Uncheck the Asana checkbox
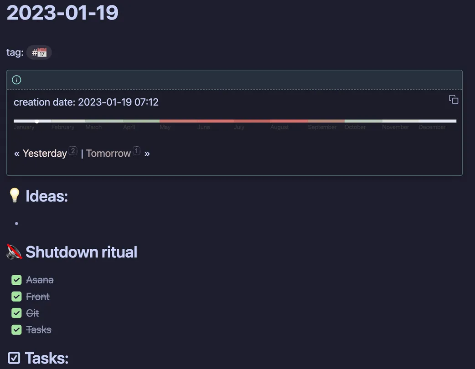 click(x=17, y=280)
